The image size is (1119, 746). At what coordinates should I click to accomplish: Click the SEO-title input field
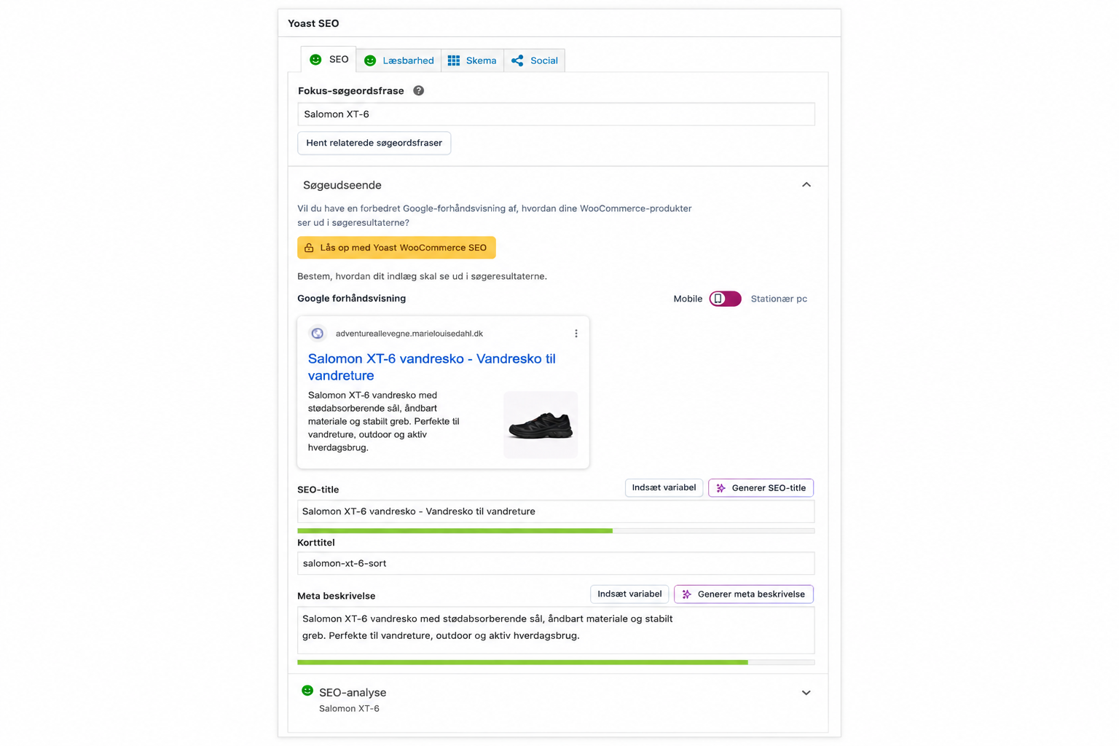pos(556,511)
